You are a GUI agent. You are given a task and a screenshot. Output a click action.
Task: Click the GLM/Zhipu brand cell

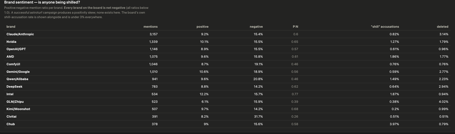[x=15, y=102]
